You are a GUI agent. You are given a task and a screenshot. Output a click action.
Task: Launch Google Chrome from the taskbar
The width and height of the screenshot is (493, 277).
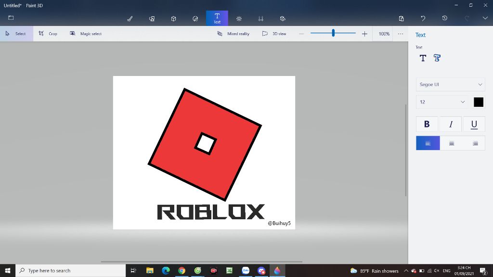[x=182, y=270]
